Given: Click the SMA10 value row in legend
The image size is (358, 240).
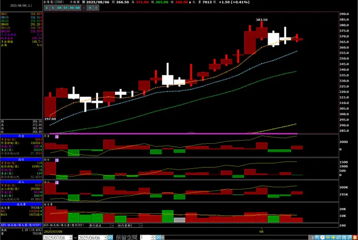Looking at the screenshot, I should [21, 17].
